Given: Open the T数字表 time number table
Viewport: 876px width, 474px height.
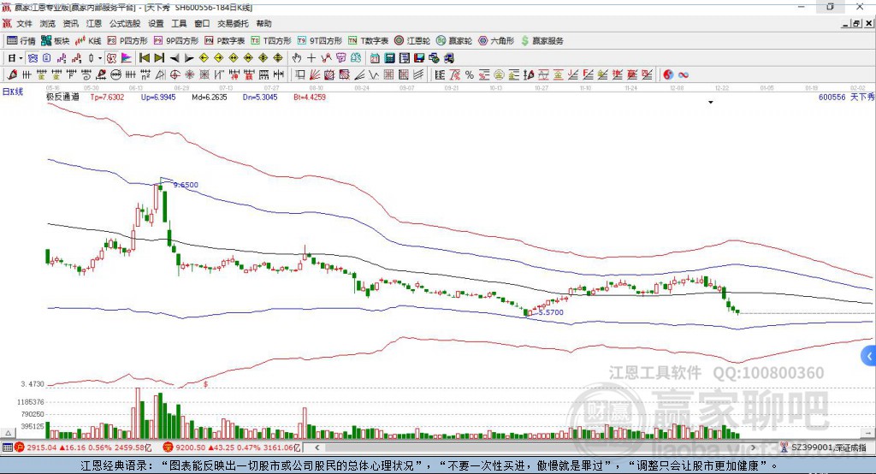Looking at the screenshot, I should click(368, 41).
